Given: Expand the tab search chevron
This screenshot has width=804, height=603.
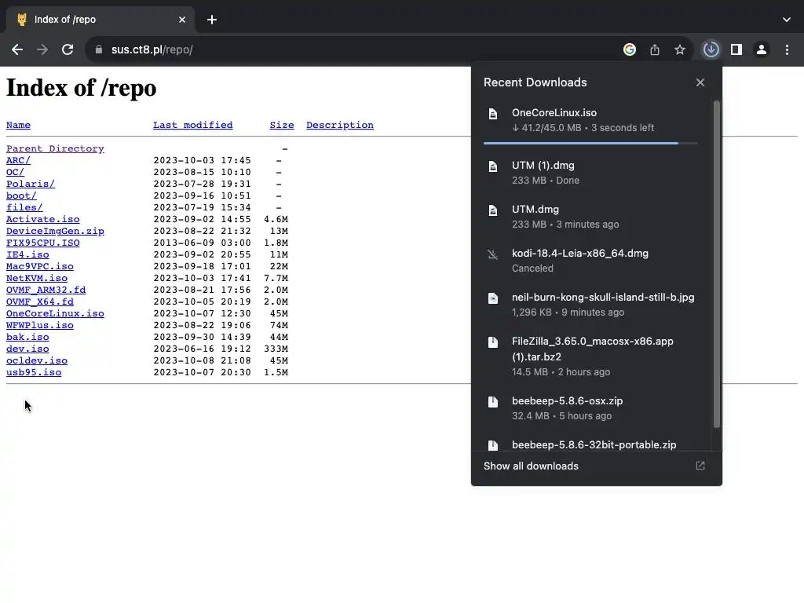Looking at the screenshot, I should [787, 20].
